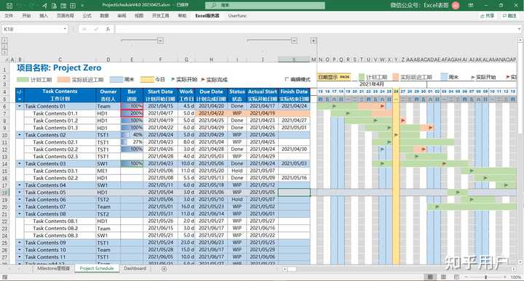The width and height of the screenshot is (524, 281).
Task: Click owner SW1 in Task Contents 04 row
Action: 108,185
